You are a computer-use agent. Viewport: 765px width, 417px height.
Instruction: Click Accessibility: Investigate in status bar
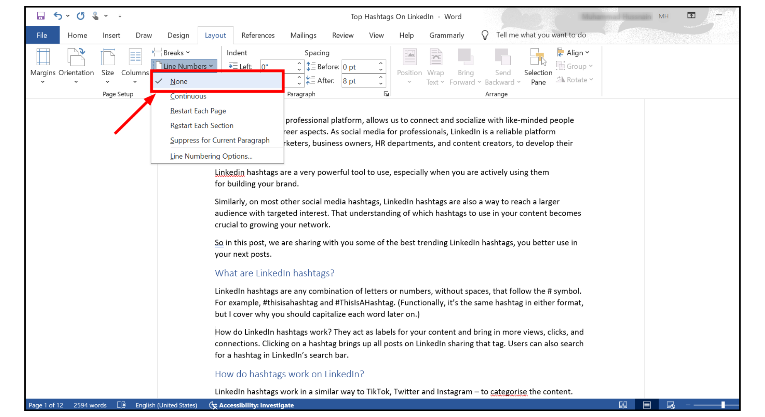(x=252, y=405)
